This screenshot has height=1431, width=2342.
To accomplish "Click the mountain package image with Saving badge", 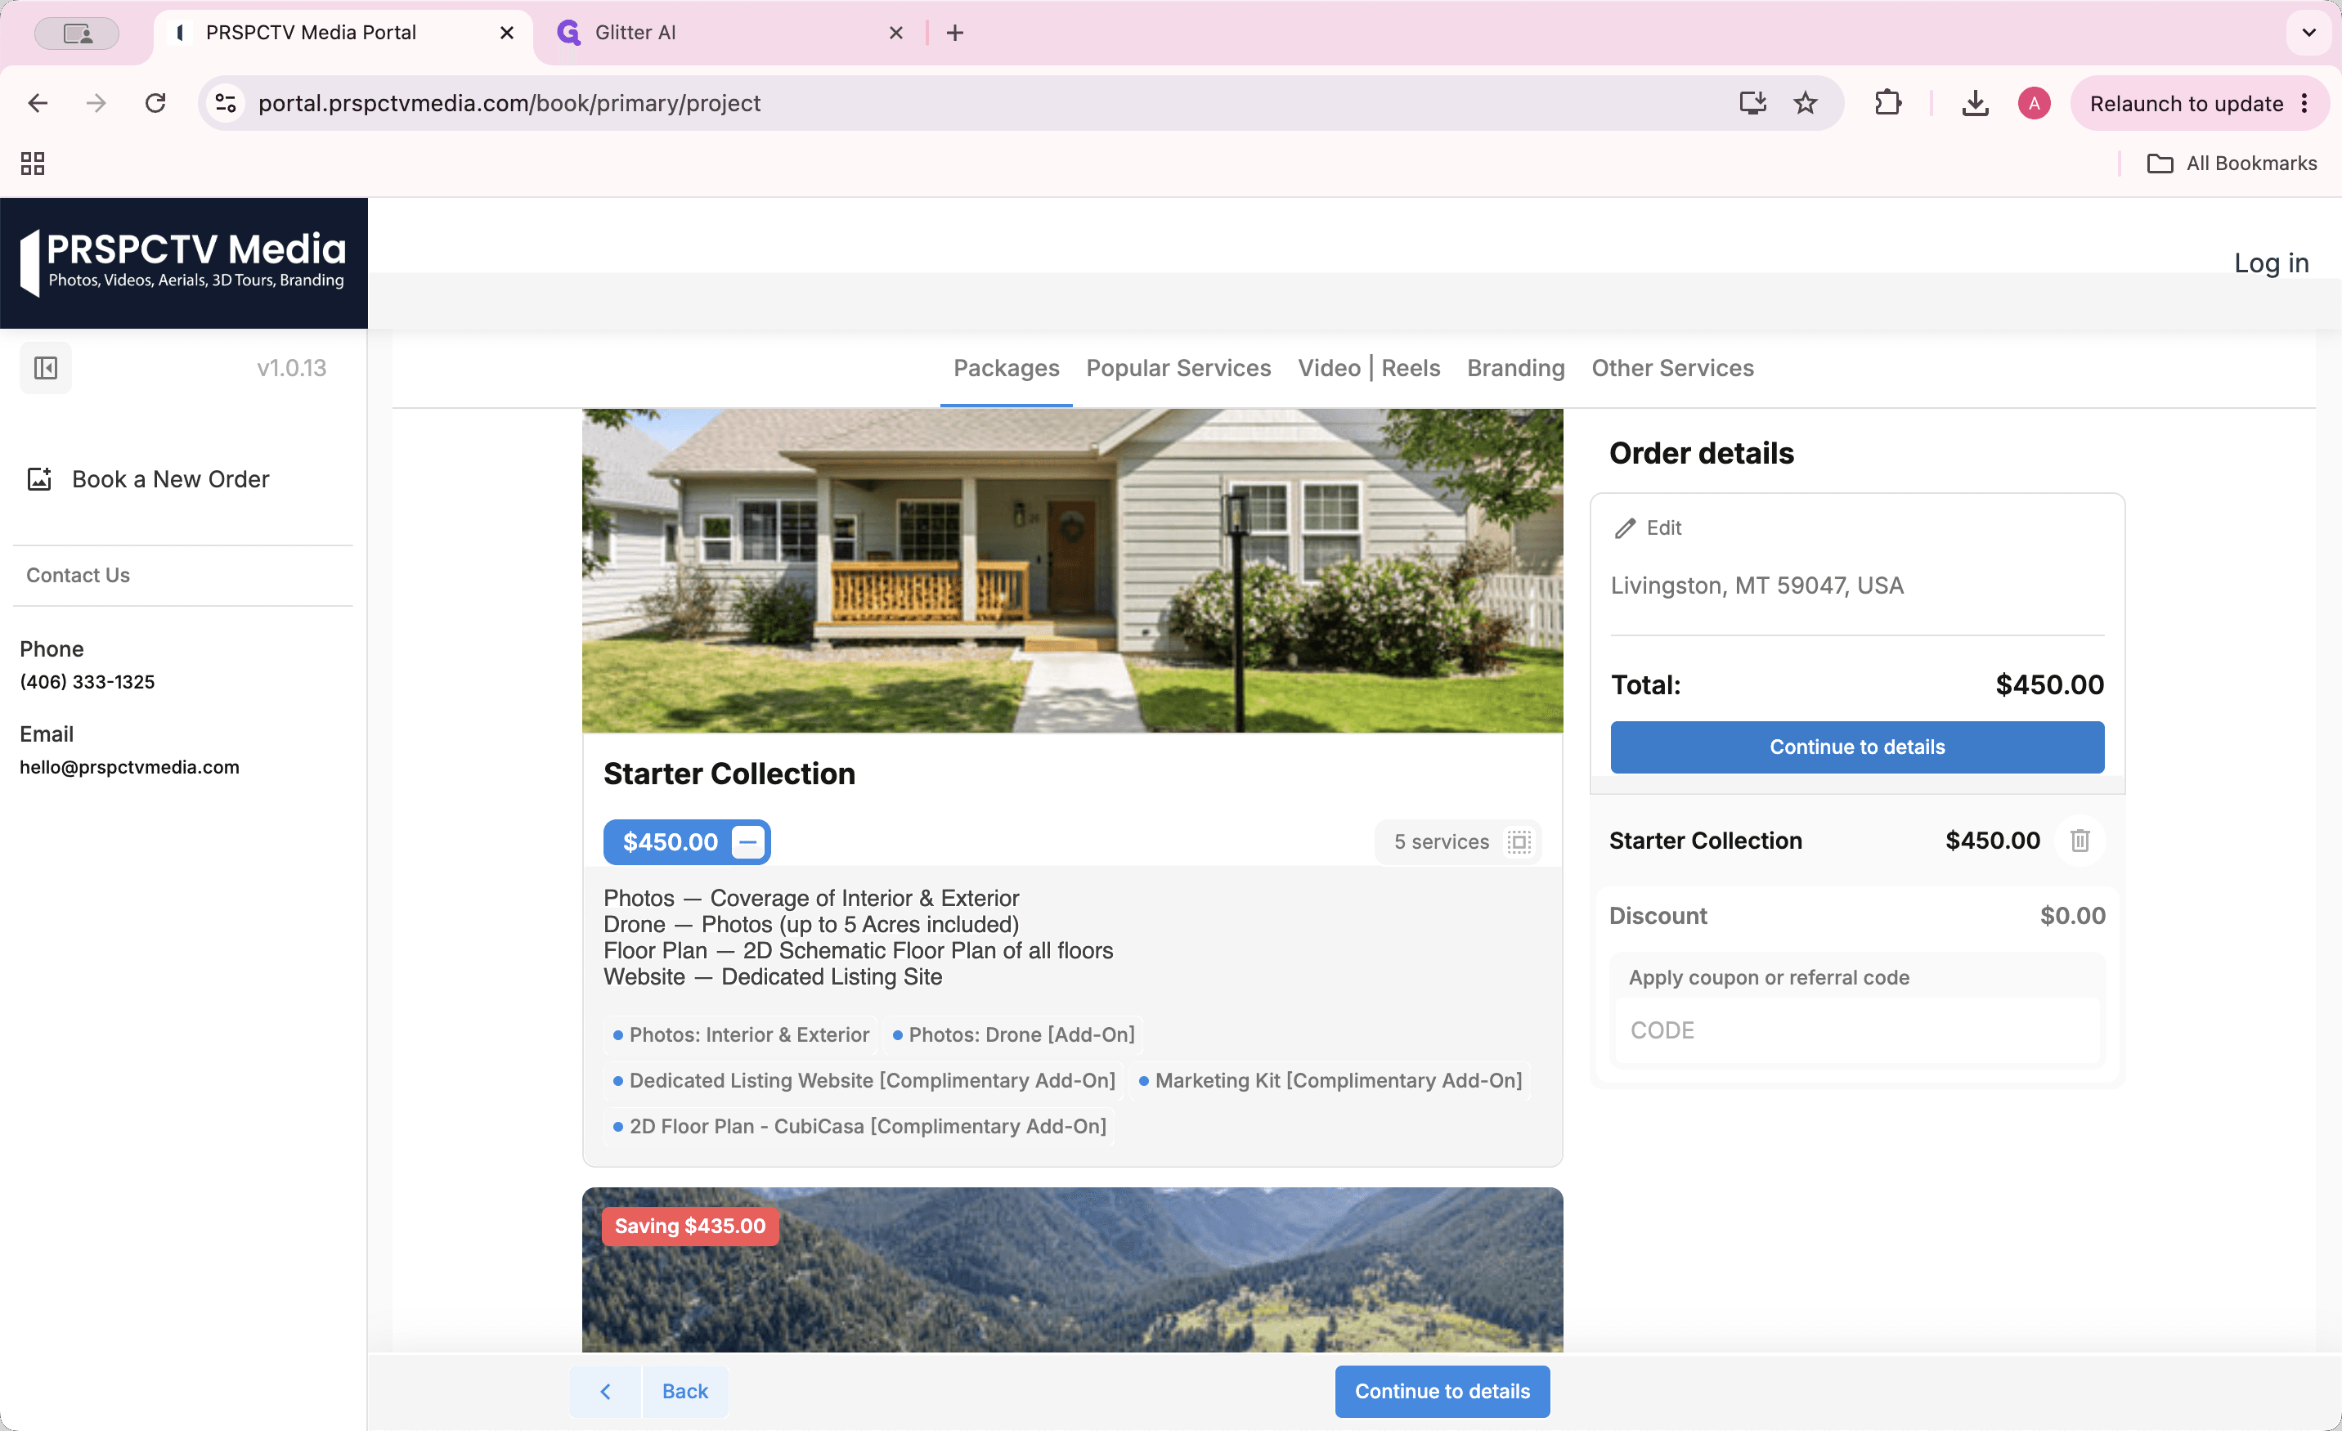I will 1072,1269.
